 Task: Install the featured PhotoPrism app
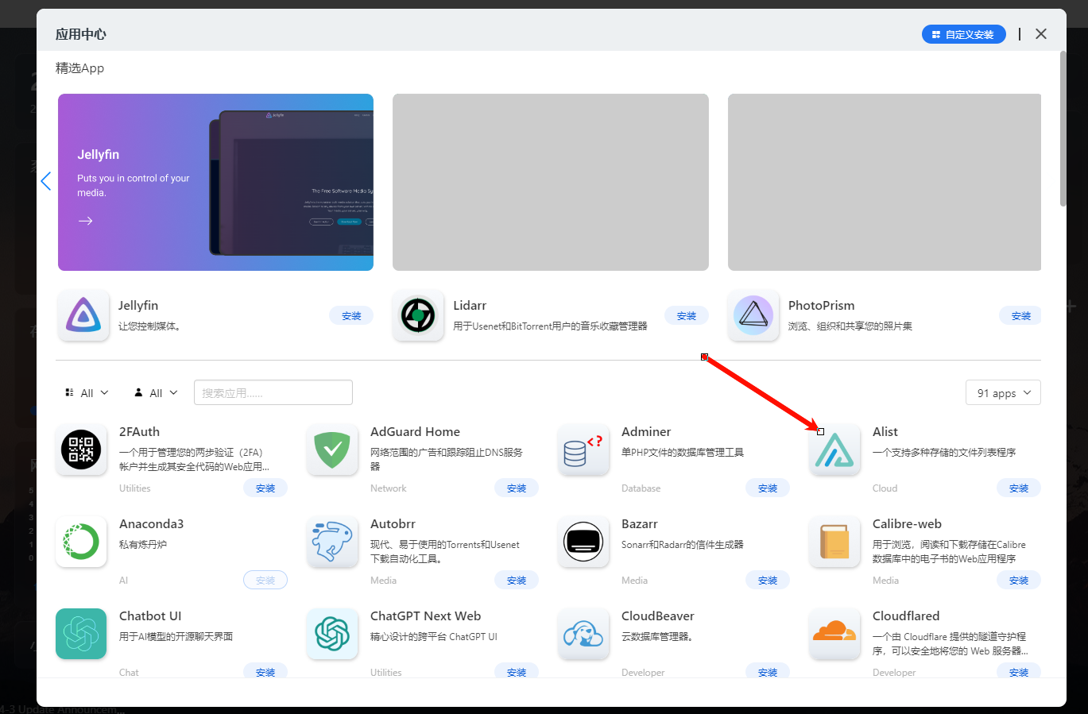[x=1021, y=316]
